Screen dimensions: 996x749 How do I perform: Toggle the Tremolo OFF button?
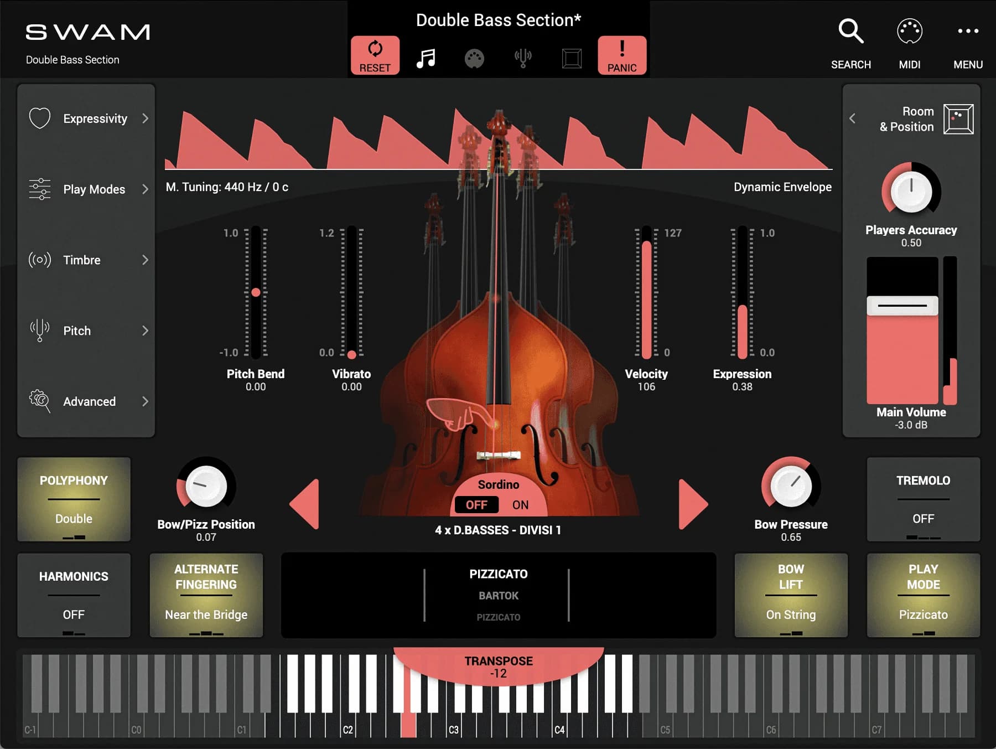coord(923,499)
